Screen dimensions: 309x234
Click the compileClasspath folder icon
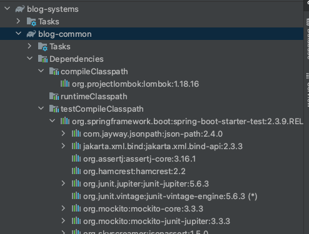(x=54, y=71)
